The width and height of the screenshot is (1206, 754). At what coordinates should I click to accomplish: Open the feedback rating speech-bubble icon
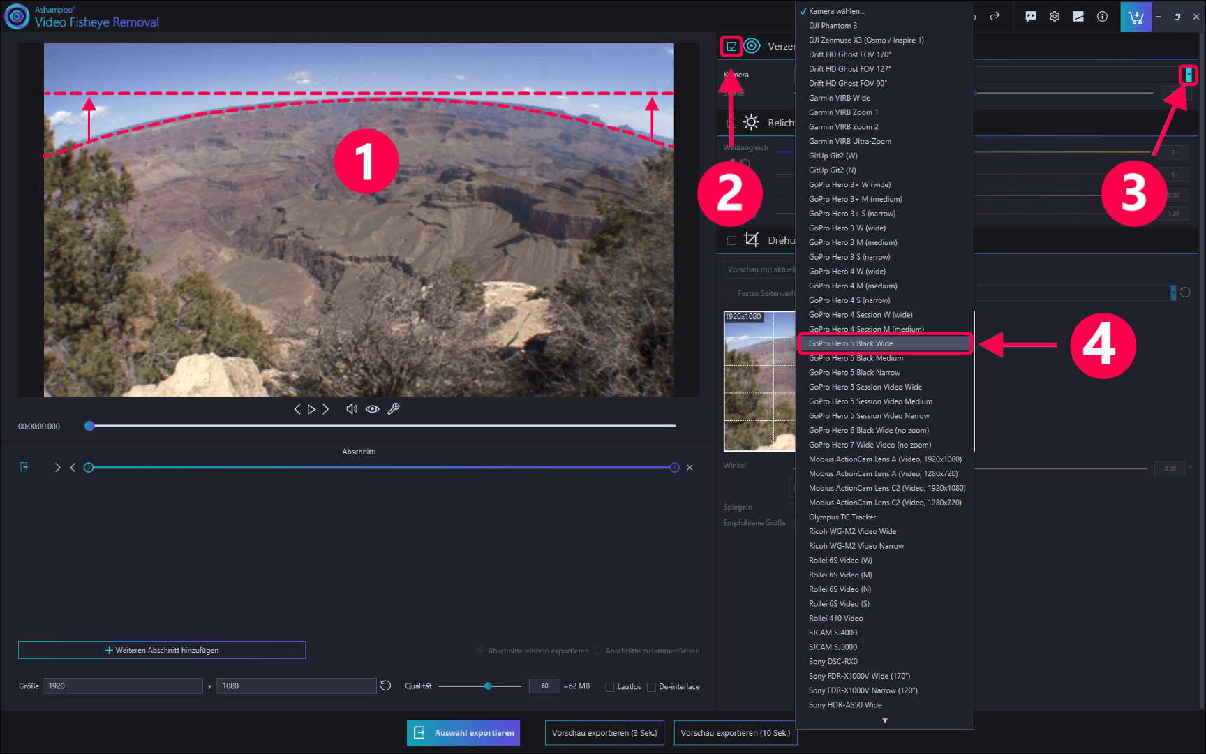(x=1031, y=16)
